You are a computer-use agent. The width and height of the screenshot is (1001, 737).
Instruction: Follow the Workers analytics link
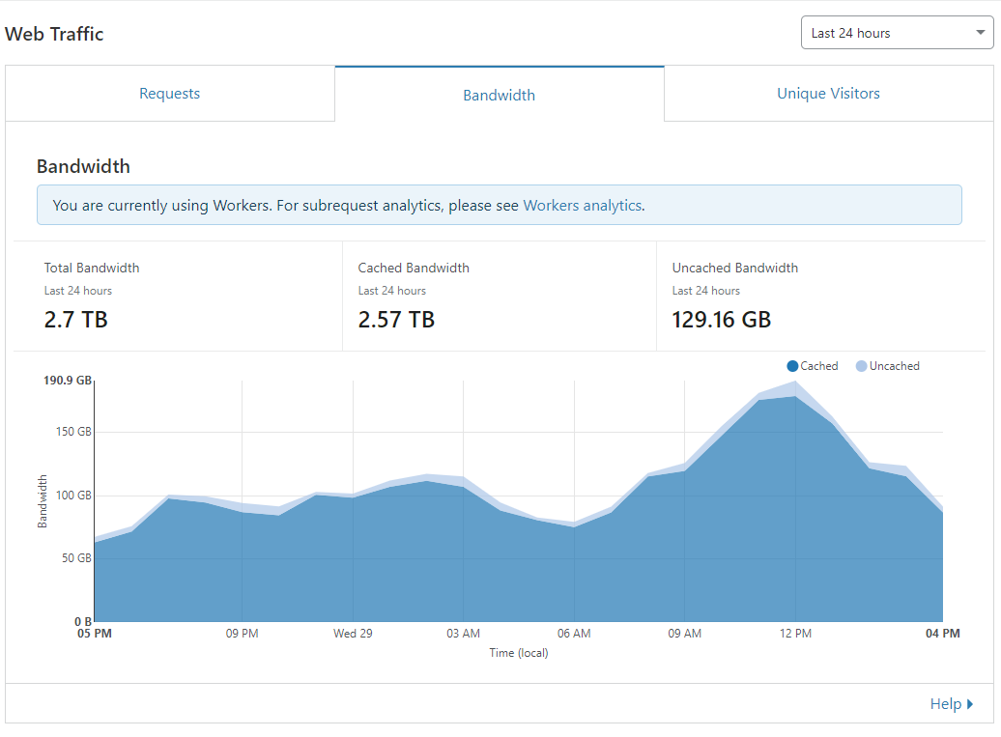[x=583, y=206]
